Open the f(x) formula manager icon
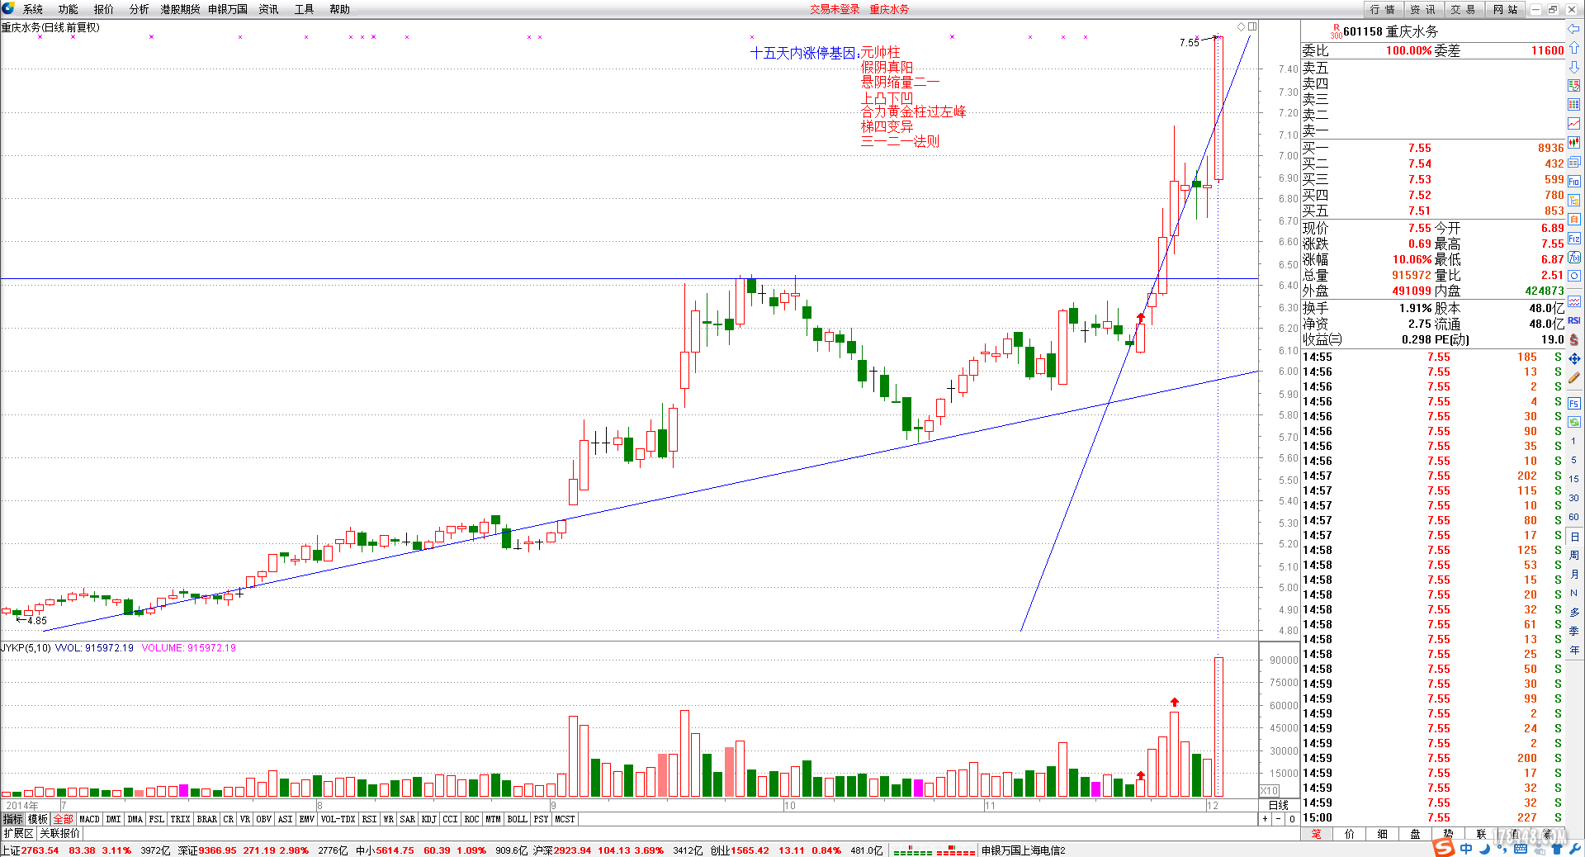The height and width of the screenshot is (857, 1585). click(1574, 257)
